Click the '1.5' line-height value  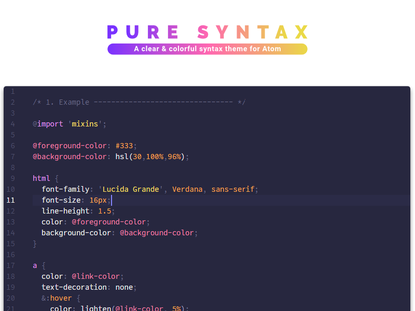pos(105,211)
